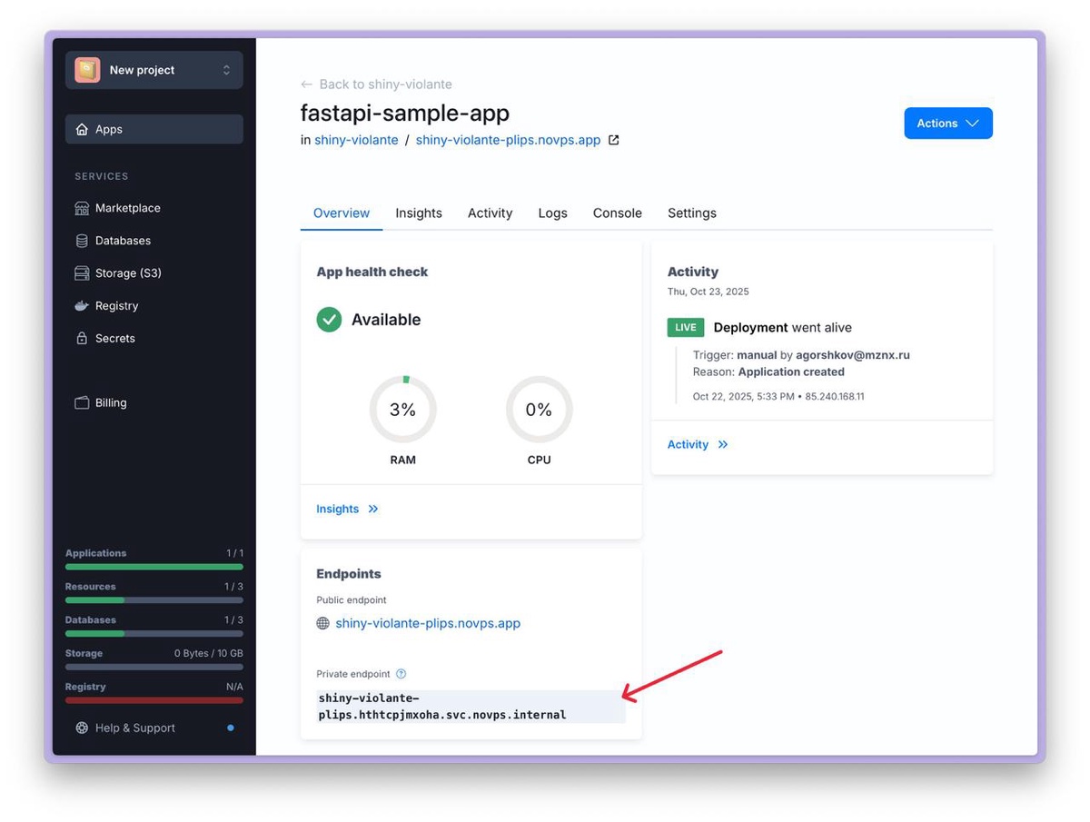
Task: Go to the Settings tab
Action: tap(691, 213)
